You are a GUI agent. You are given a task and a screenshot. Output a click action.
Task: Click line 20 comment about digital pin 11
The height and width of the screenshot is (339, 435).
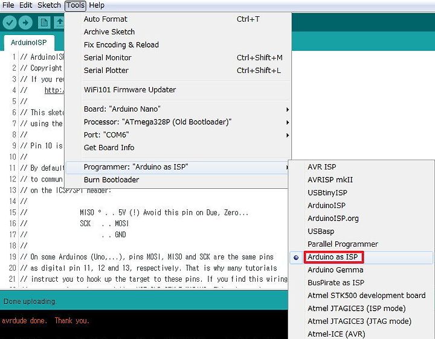(x=149, y=268)
